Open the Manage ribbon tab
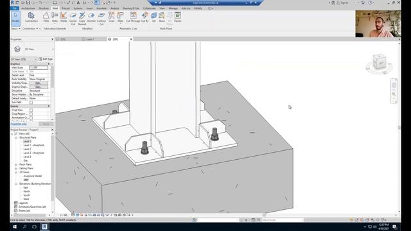411x231 pixels. coord(173,8)
